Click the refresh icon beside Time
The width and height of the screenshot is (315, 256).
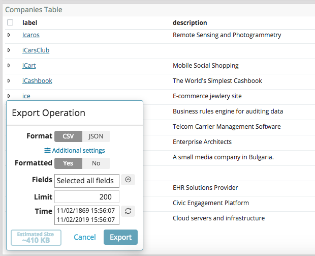click(128, 211)
